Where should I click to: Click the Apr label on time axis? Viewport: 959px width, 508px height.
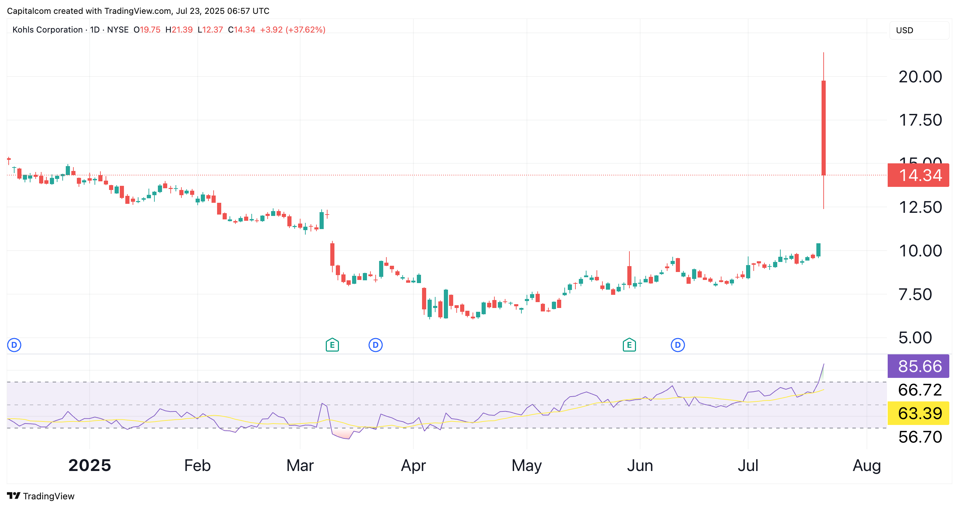(413, 465)
